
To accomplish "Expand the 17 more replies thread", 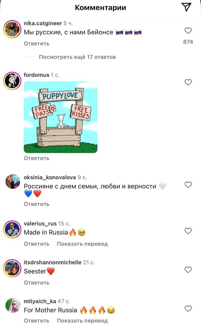I will coord(77,57).
